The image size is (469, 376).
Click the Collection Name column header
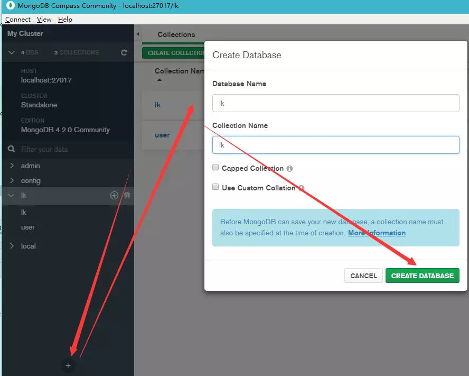coord(179,71)
